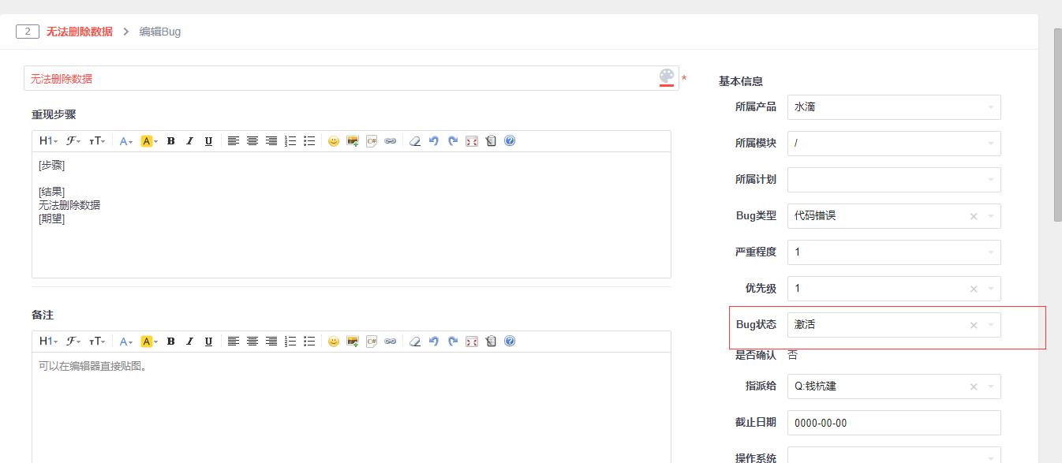Center text in 备注 editor
The width and height of the screenshot is (1062, 463).
(252, 342)
